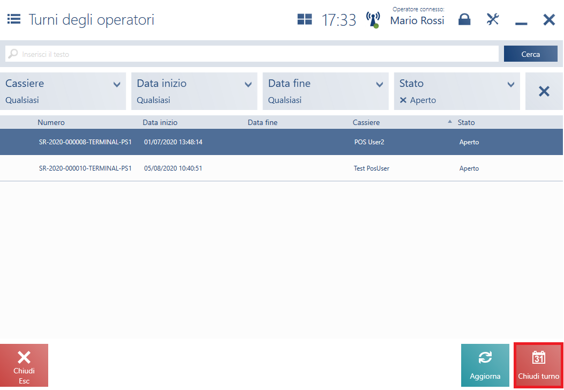Click the Turni degli operatori title
The width and height of the screenshot is (564, 390).
tap(92, 20)
